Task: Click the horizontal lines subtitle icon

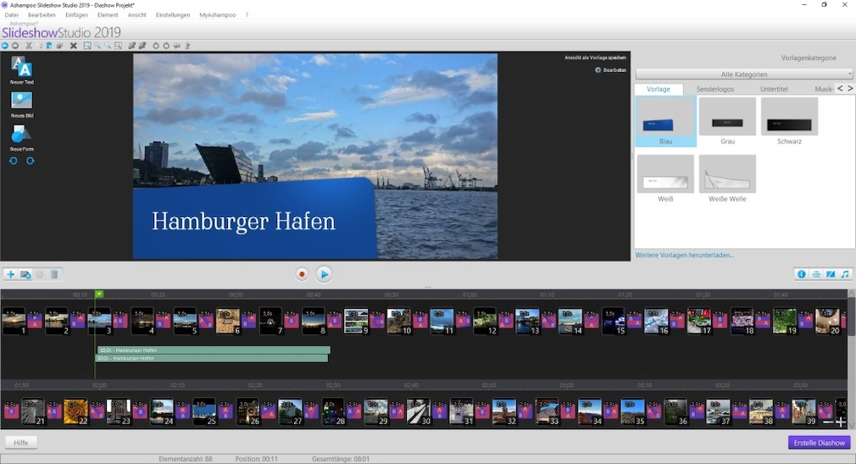Action: point(816,274)
